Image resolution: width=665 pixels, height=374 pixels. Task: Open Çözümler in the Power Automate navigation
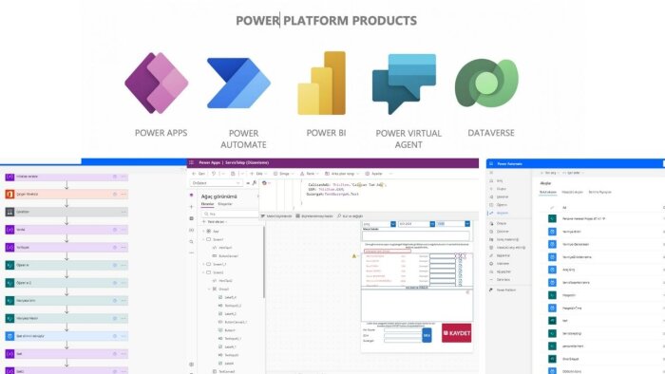click(x=500, y=232)
